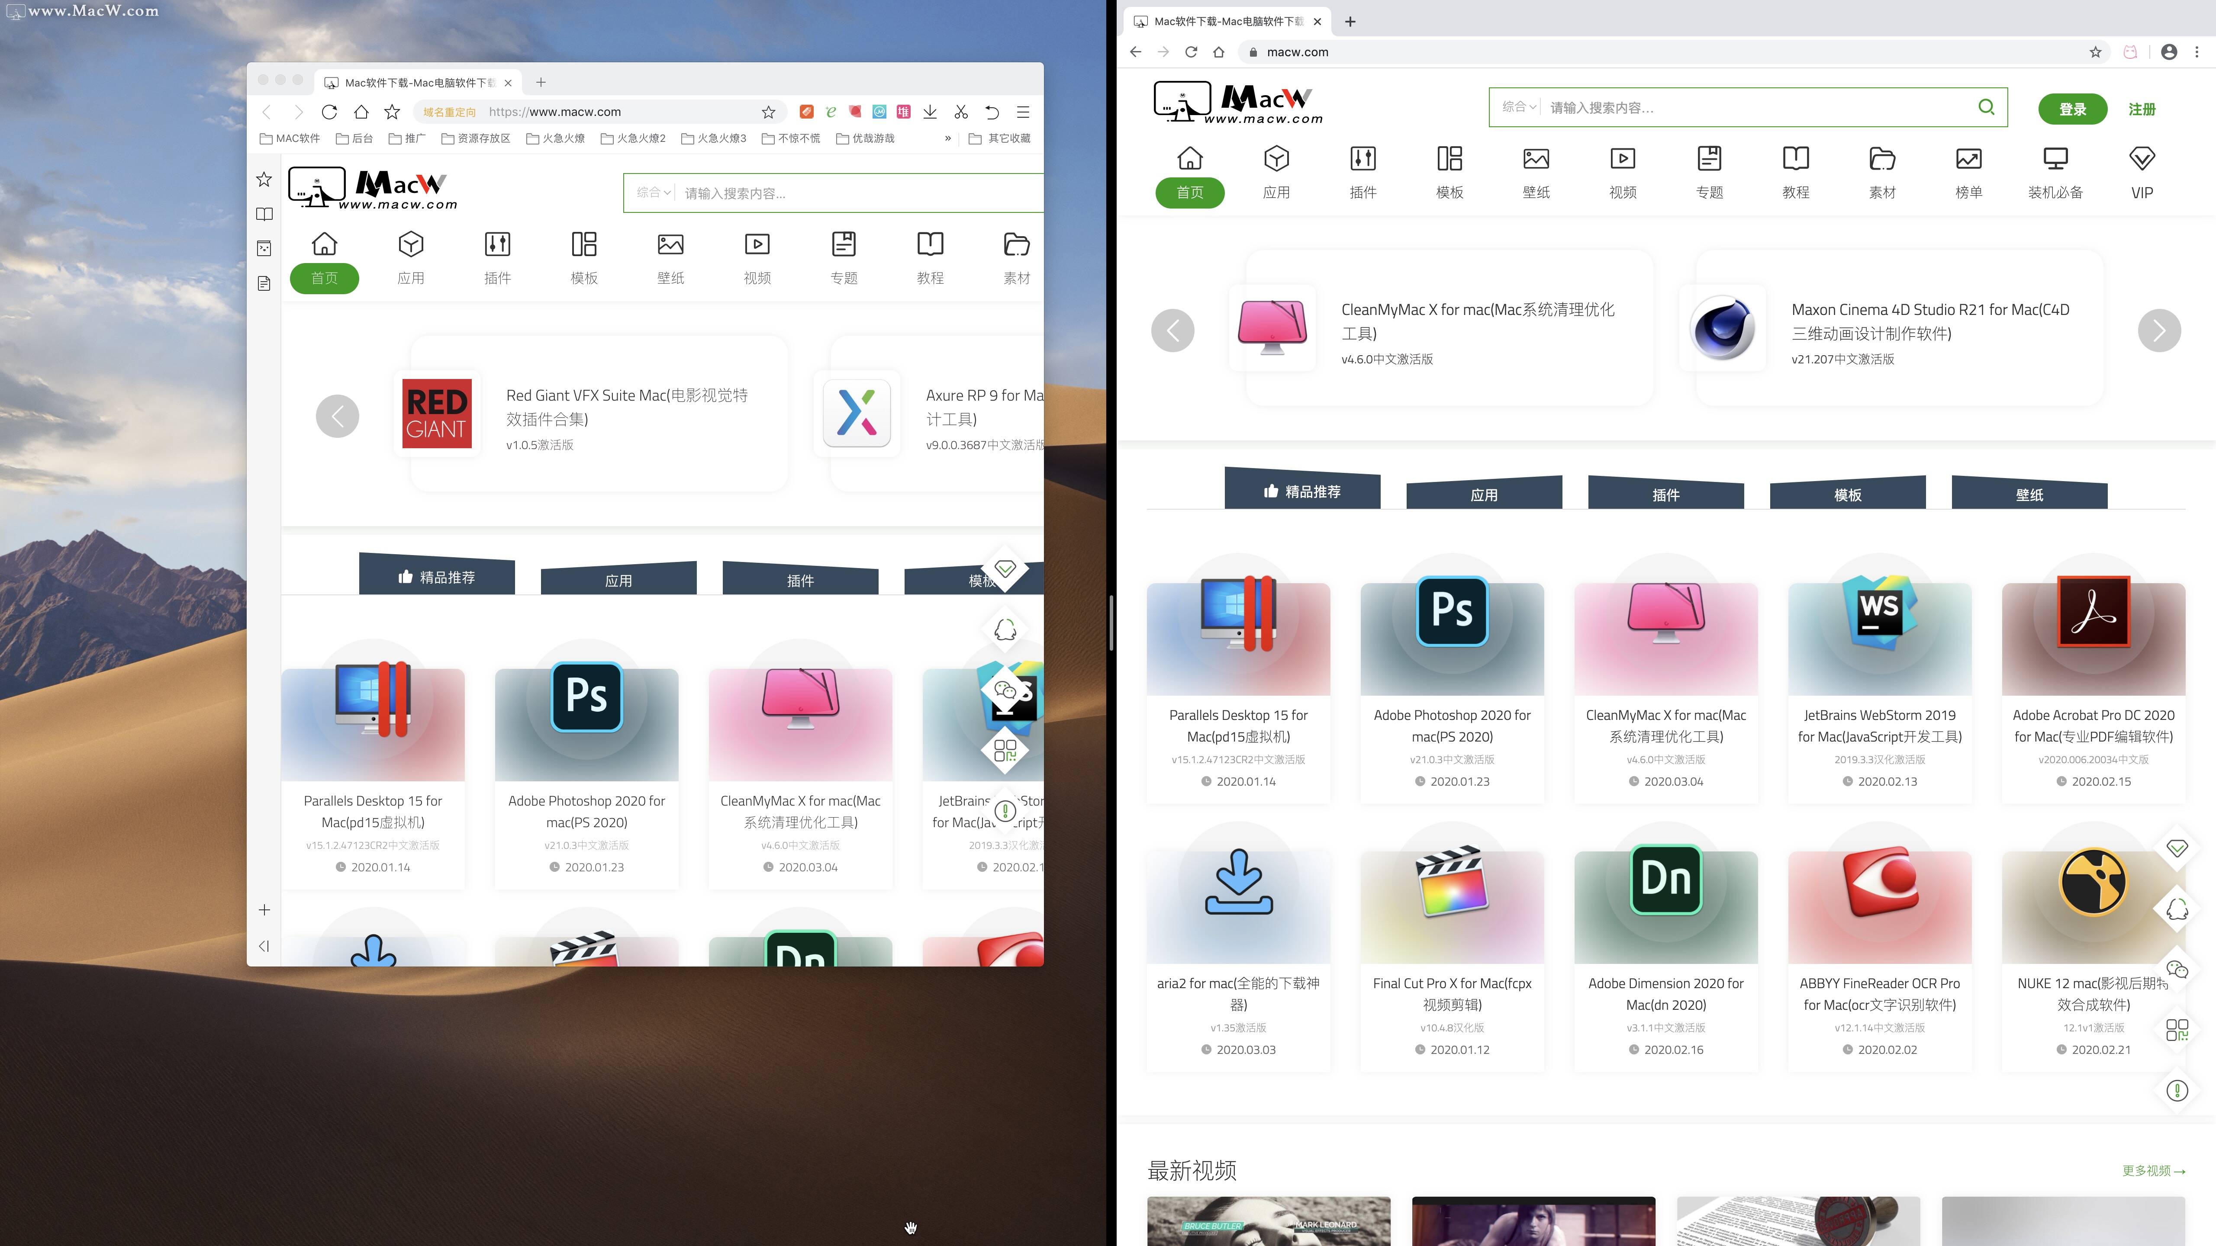Screen dimensions: 2216x1246
Task: Collapse the left browser sidebar panel arrow
Action: pos(264,946)
